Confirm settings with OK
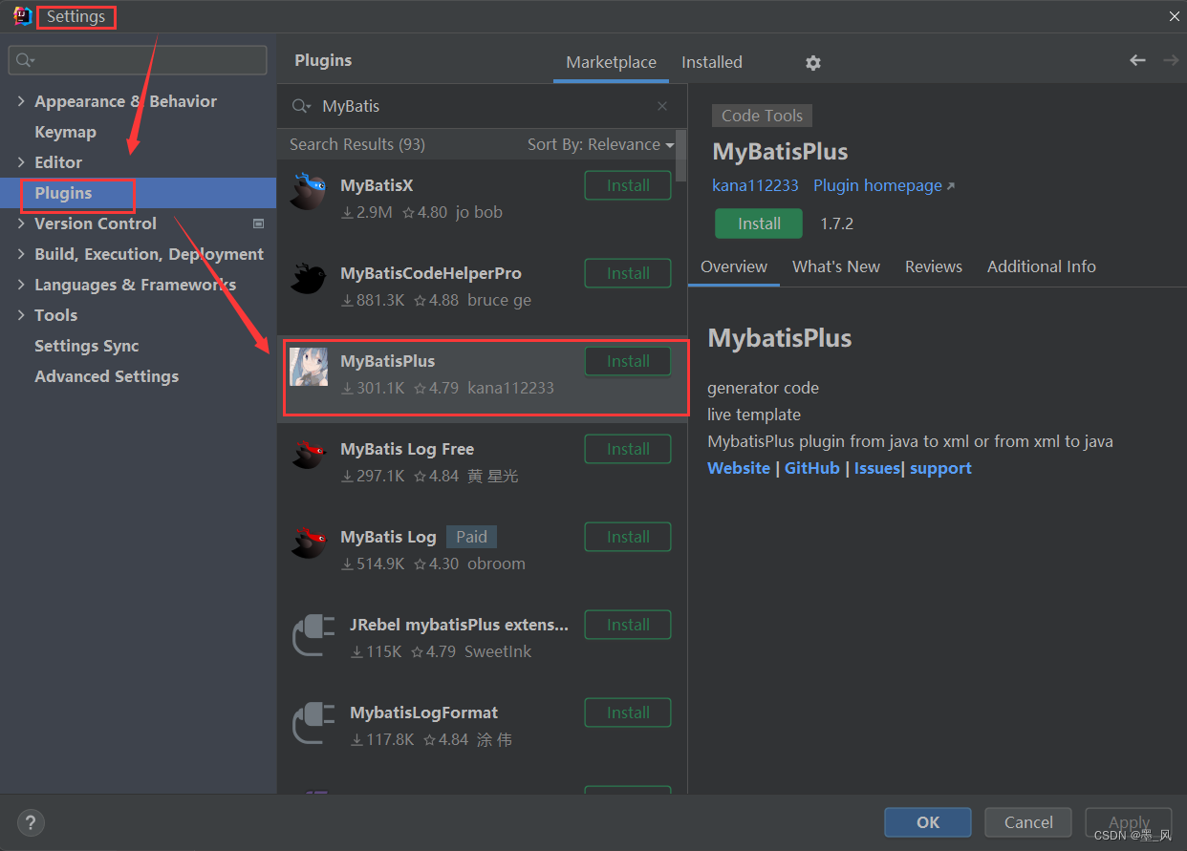This screenshot has width=1187, height=851. point(928,822)
